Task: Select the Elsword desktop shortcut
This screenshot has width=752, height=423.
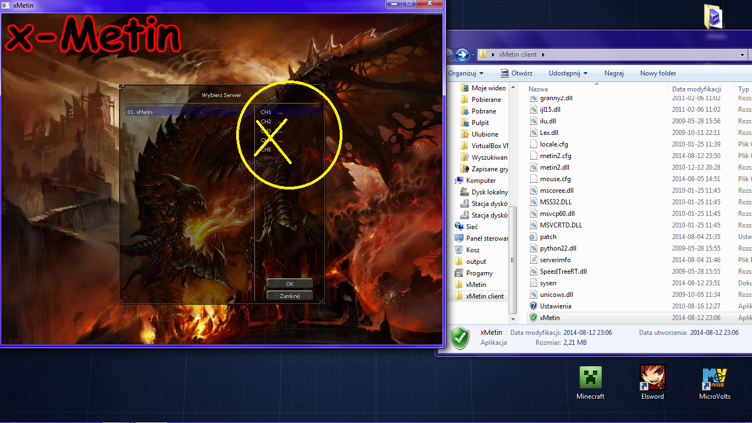Action: (x=652, y=377)
